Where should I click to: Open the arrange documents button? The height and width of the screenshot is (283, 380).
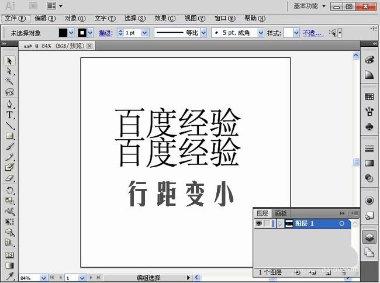(x=54, y=6)
